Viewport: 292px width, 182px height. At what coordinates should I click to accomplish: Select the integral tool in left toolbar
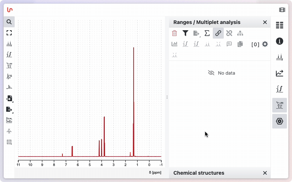tap(9, 55)
